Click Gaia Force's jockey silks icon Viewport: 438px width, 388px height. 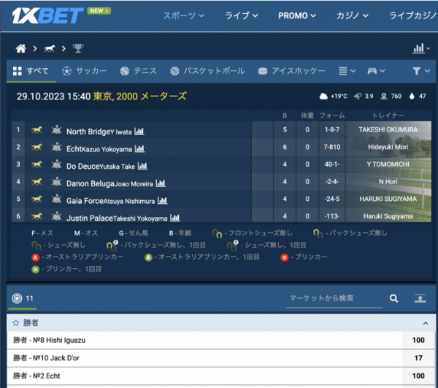tap(56, 199)
